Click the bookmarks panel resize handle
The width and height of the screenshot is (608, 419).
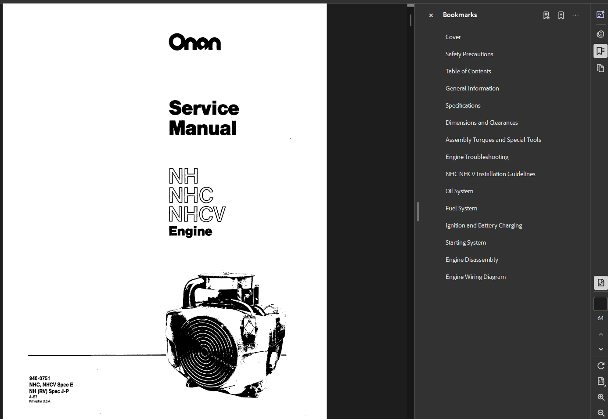pyautogui.click(x=418, y=212)
